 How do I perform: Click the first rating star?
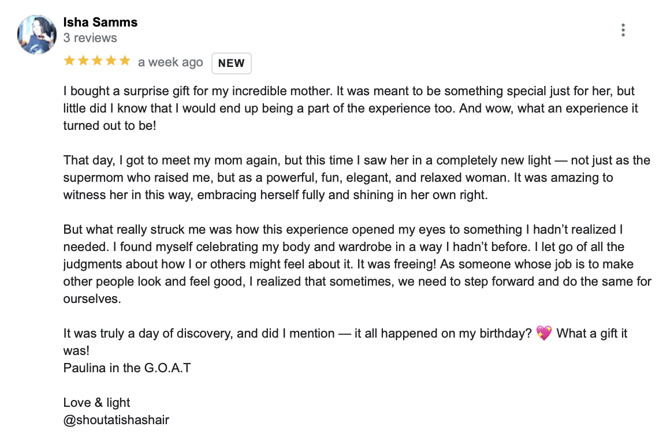[x=69, y=61]
